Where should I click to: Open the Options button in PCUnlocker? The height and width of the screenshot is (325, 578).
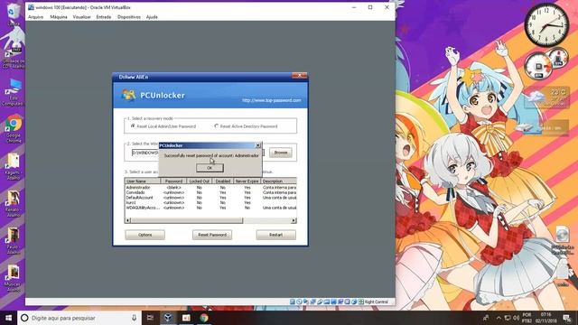[x=144, y=235]
